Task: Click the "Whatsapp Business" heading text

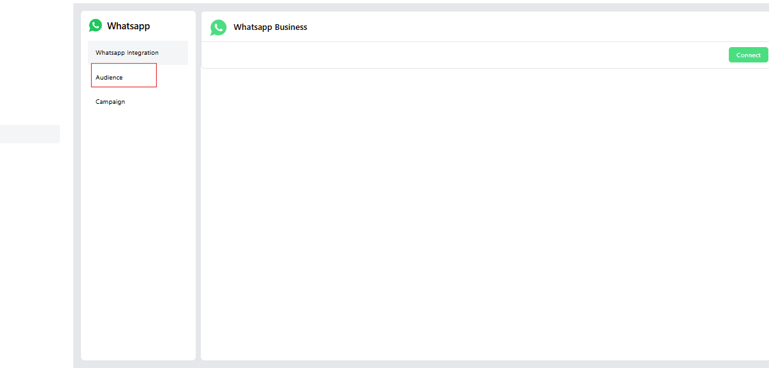Action: 270,27
